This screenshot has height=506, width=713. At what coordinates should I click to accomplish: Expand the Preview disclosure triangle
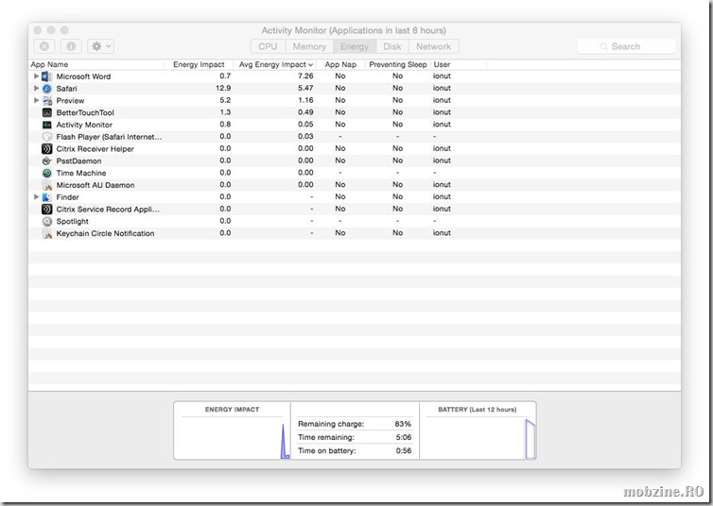tap(36, 100)
